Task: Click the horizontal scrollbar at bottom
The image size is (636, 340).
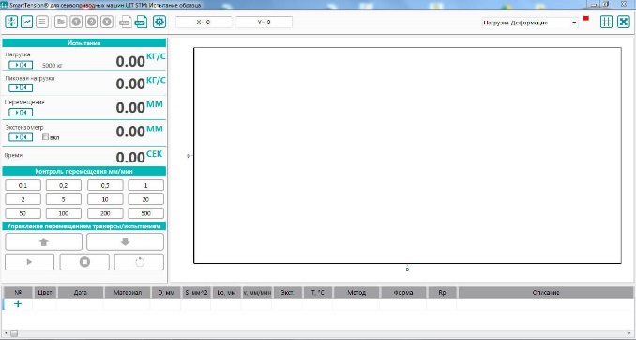Action: pyautogui.click(x=318, y=333)
